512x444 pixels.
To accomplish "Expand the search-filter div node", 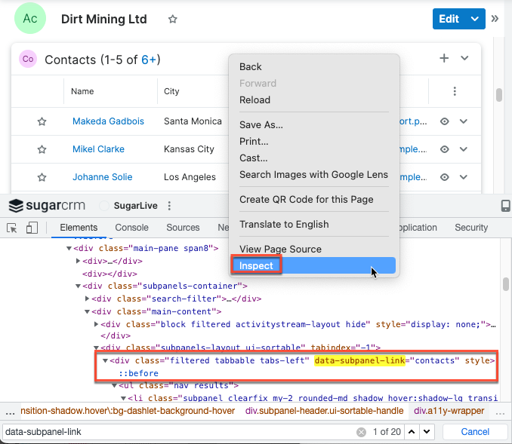I will pyautogui.click(x=87, y=299).
